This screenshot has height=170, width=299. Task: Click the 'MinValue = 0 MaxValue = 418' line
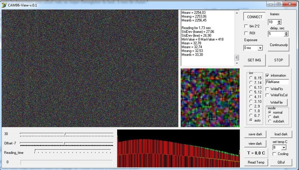[x=202, y=39]
